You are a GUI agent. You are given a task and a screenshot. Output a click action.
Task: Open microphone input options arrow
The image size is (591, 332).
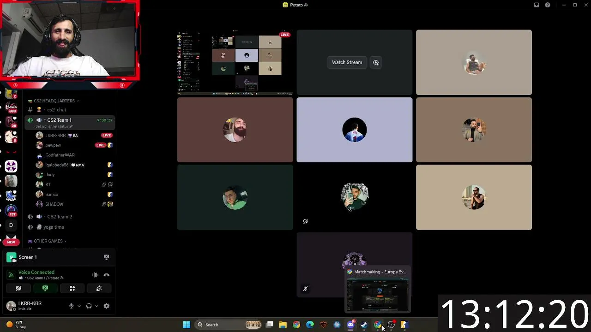[x=79, y=306]
